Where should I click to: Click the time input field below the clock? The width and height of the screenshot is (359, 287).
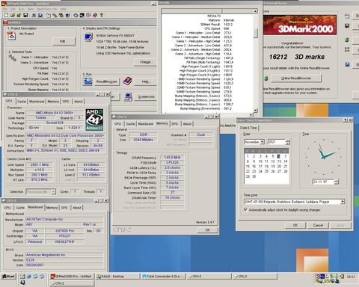[323, 182]
